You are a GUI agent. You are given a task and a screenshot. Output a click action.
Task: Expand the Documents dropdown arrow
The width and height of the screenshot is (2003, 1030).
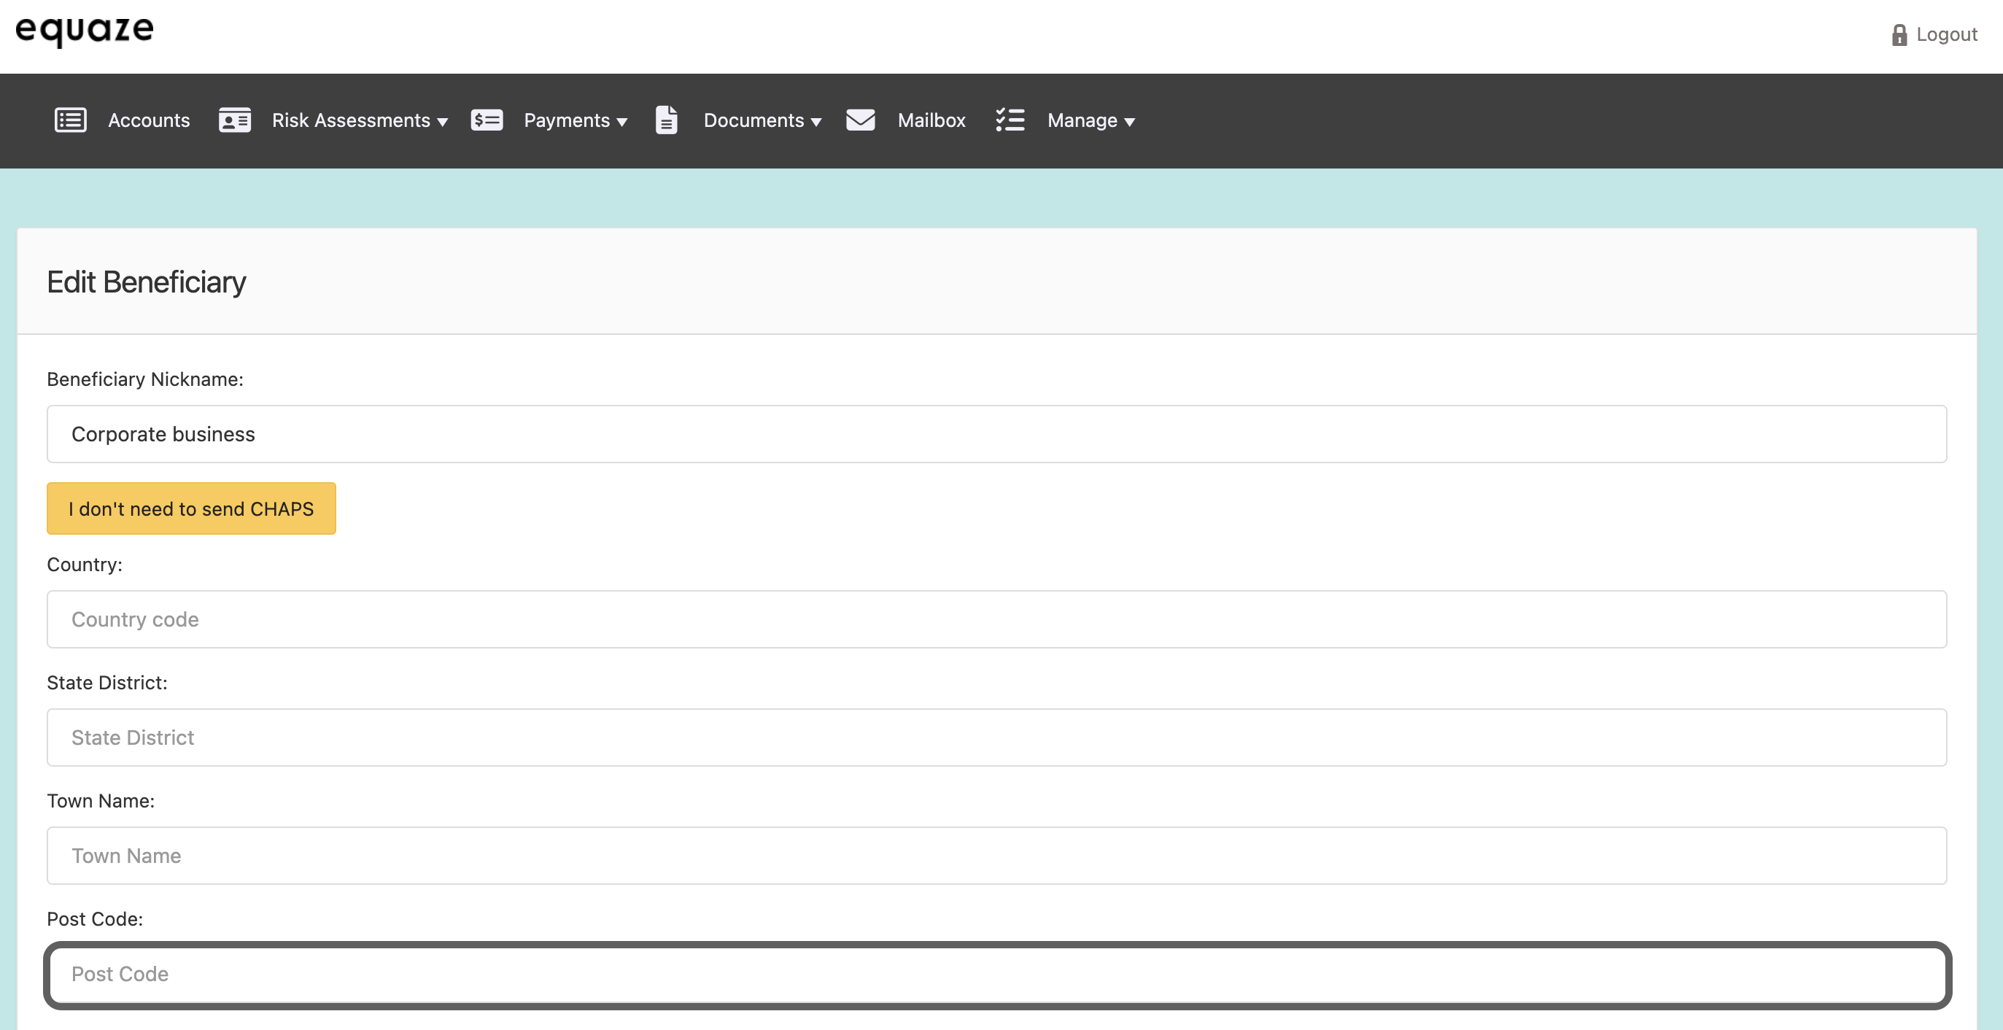tap(816, 122)
